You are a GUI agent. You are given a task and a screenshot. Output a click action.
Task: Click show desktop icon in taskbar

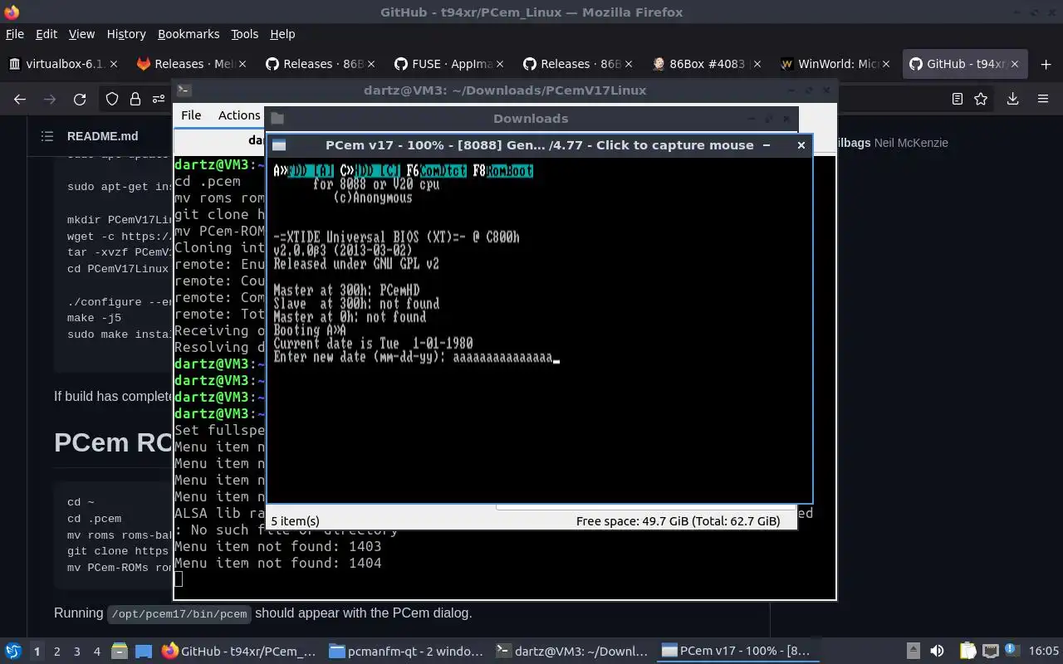click(x=143, y=652)
